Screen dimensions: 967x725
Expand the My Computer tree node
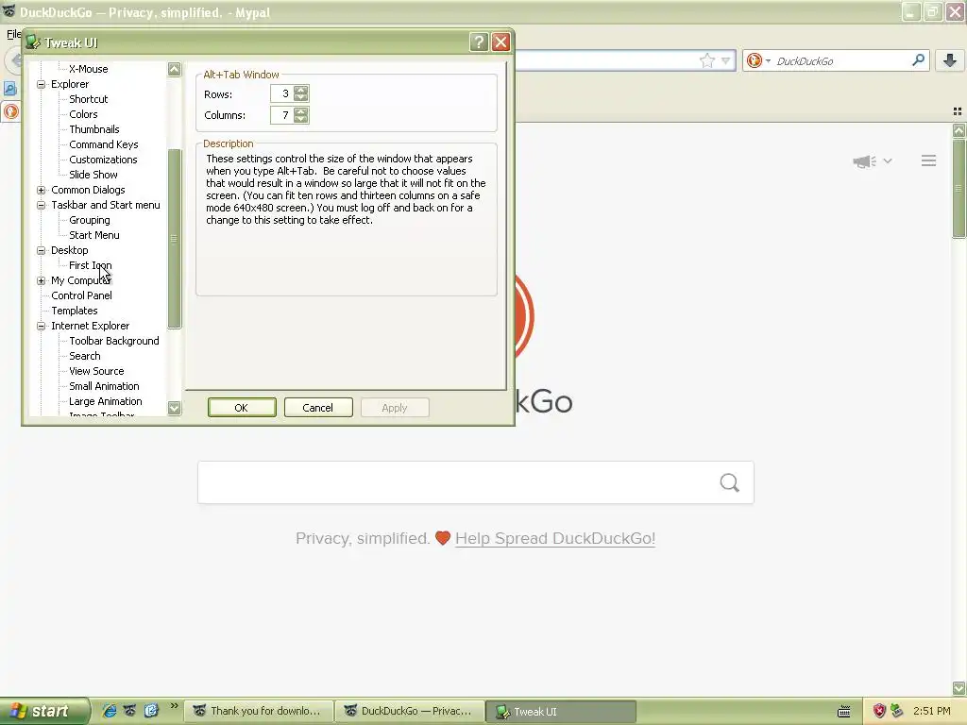click(42, 280)
